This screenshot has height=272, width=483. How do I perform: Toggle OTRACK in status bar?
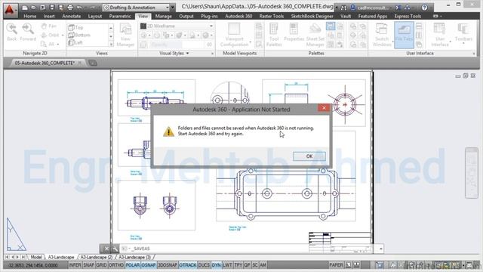click(188, 265)
